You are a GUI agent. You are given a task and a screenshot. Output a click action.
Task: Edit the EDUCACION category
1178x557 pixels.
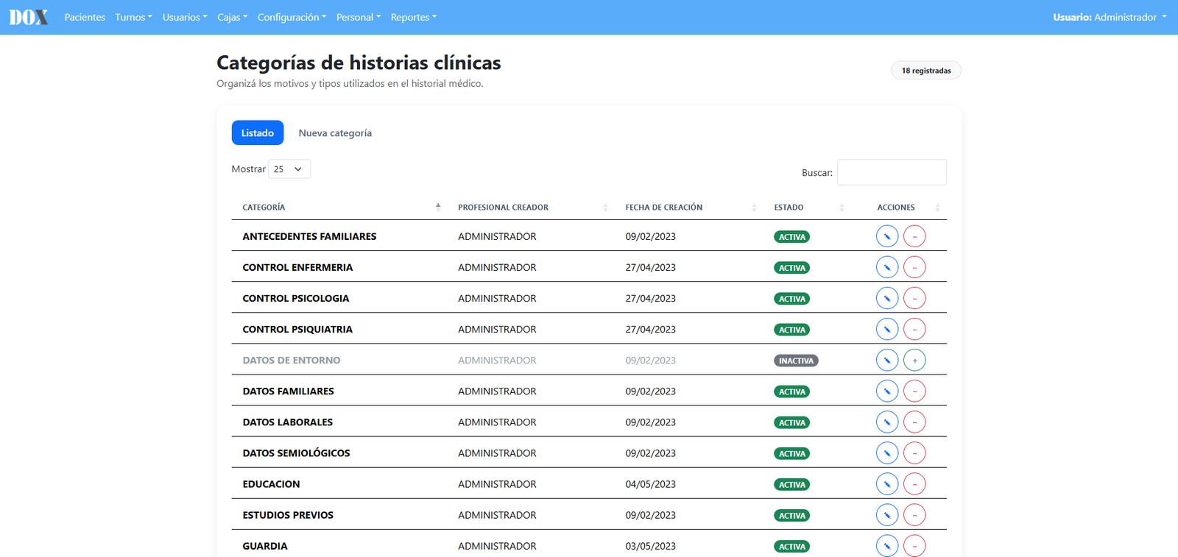(x=887, y=483)
